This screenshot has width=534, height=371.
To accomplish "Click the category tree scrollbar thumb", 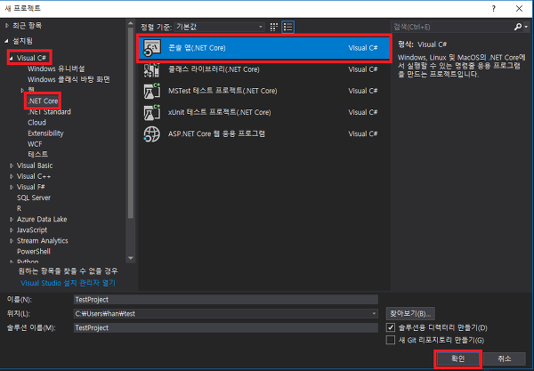I will [131, 123].
